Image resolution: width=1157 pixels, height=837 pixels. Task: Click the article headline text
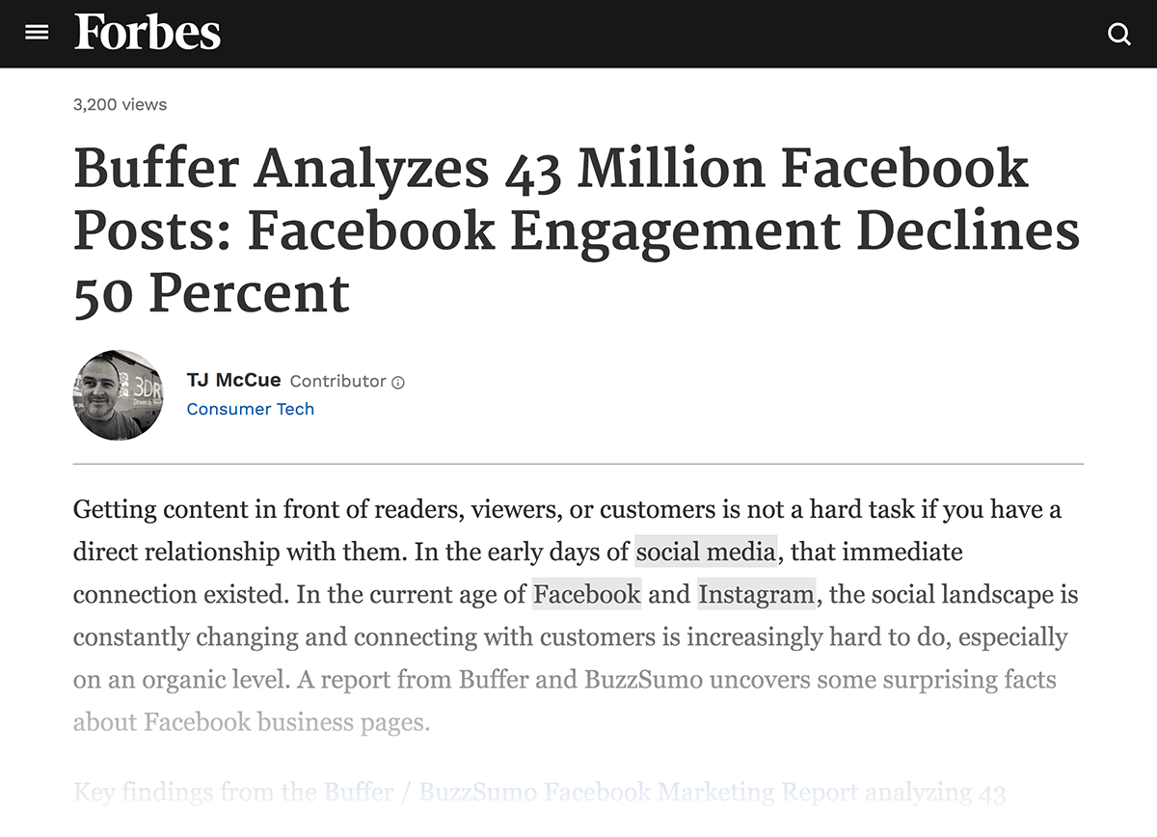tap(577, 231)
